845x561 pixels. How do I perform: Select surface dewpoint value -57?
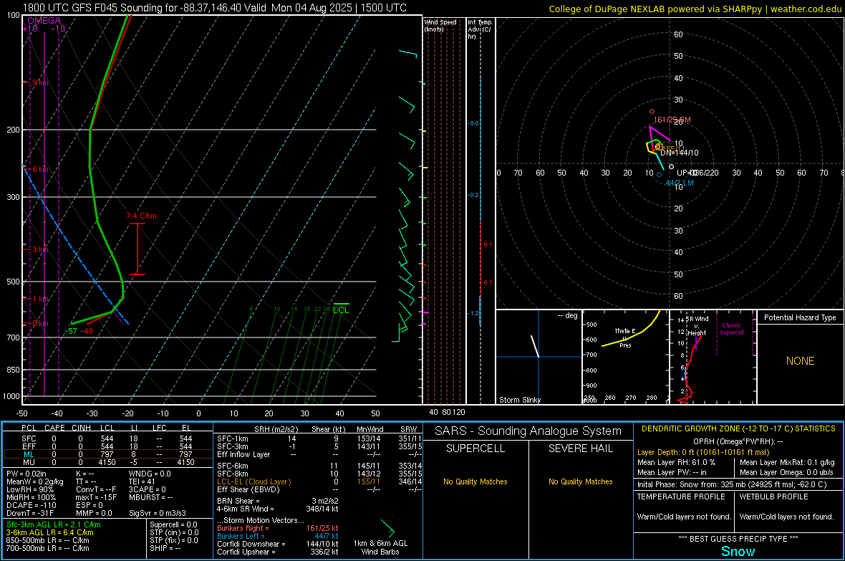pyautogui.click(x=71, y=331)
